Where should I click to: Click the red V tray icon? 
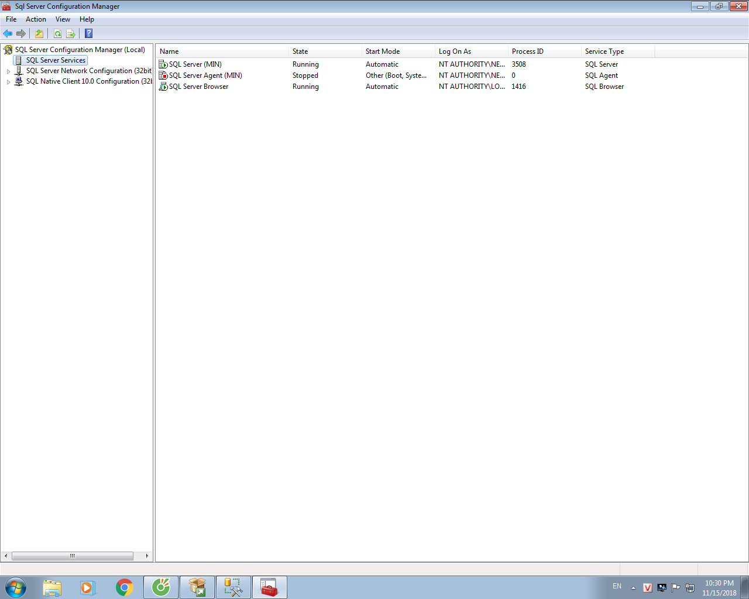pos(648,587)
